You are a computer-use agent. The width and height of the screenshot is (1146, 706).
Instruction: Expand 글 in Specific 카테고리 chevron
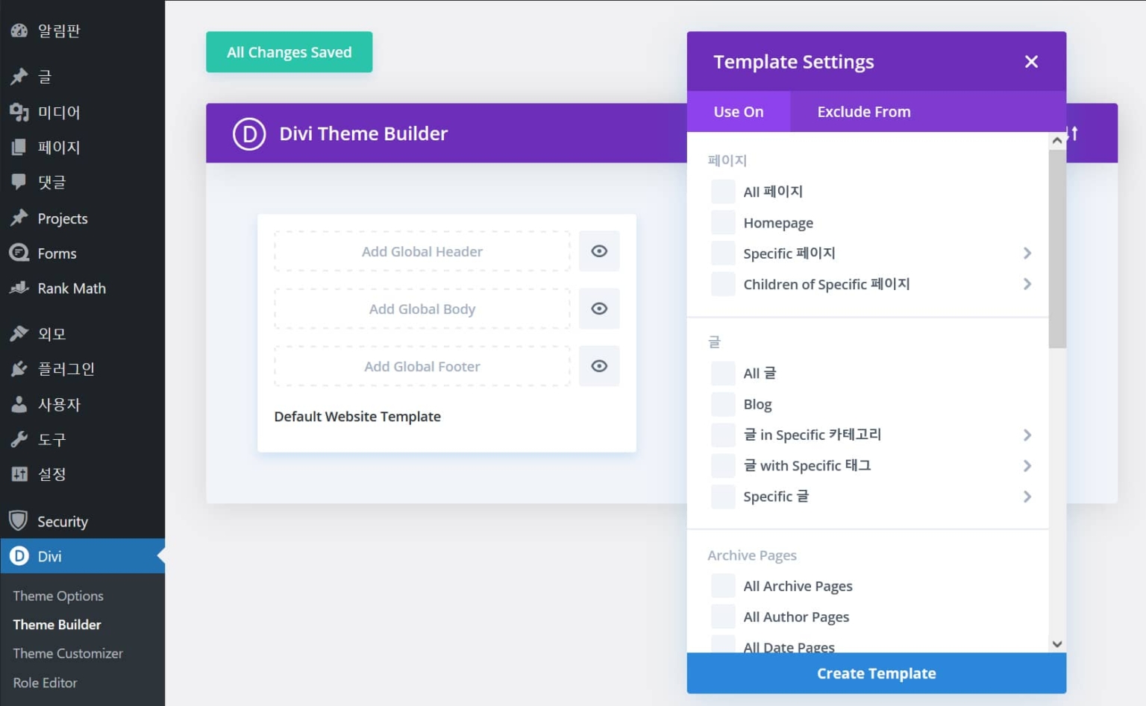[x=1027, y=435]
